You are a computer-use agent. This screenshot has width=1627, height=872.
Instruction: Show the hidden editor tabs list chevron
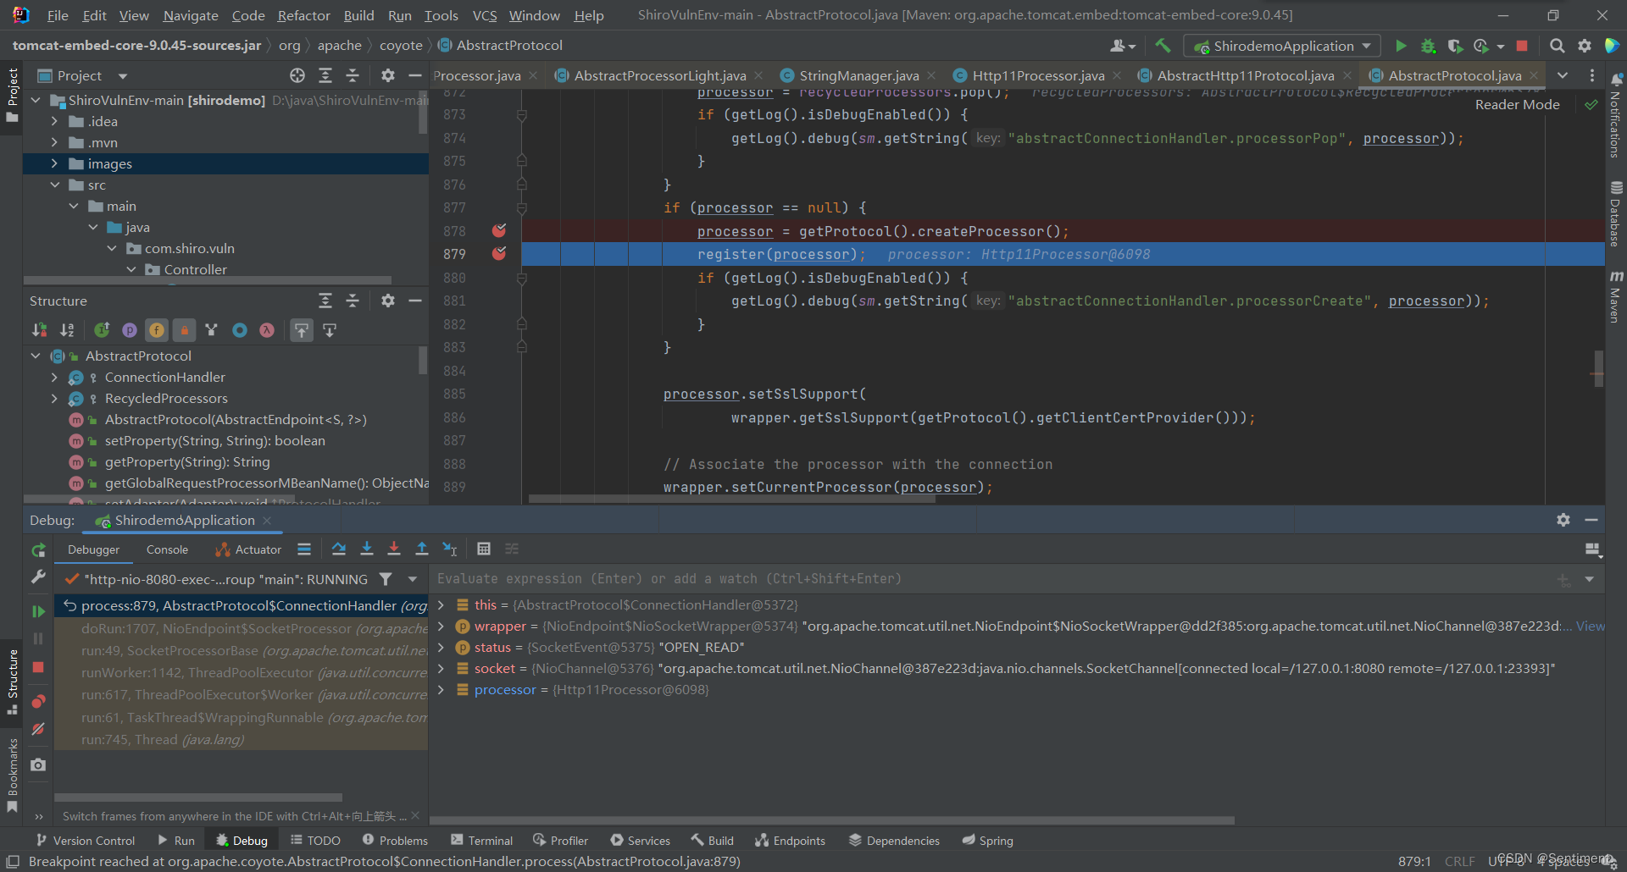coord(1563,75)
